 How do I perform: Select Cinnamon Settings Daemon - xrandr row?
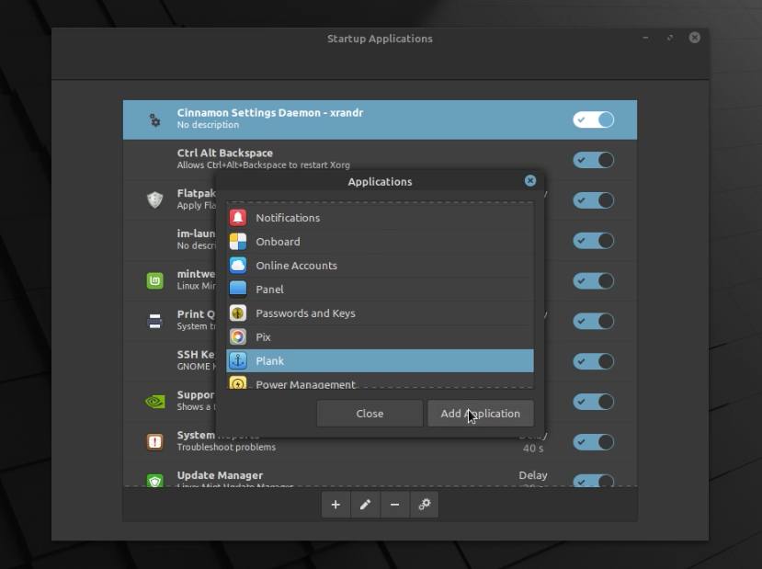coord(380,119)
